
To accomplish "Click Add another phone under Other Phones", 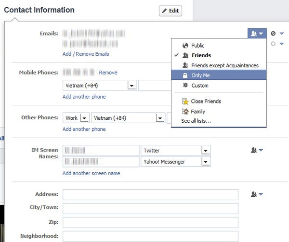I will (x=84, y=129).
